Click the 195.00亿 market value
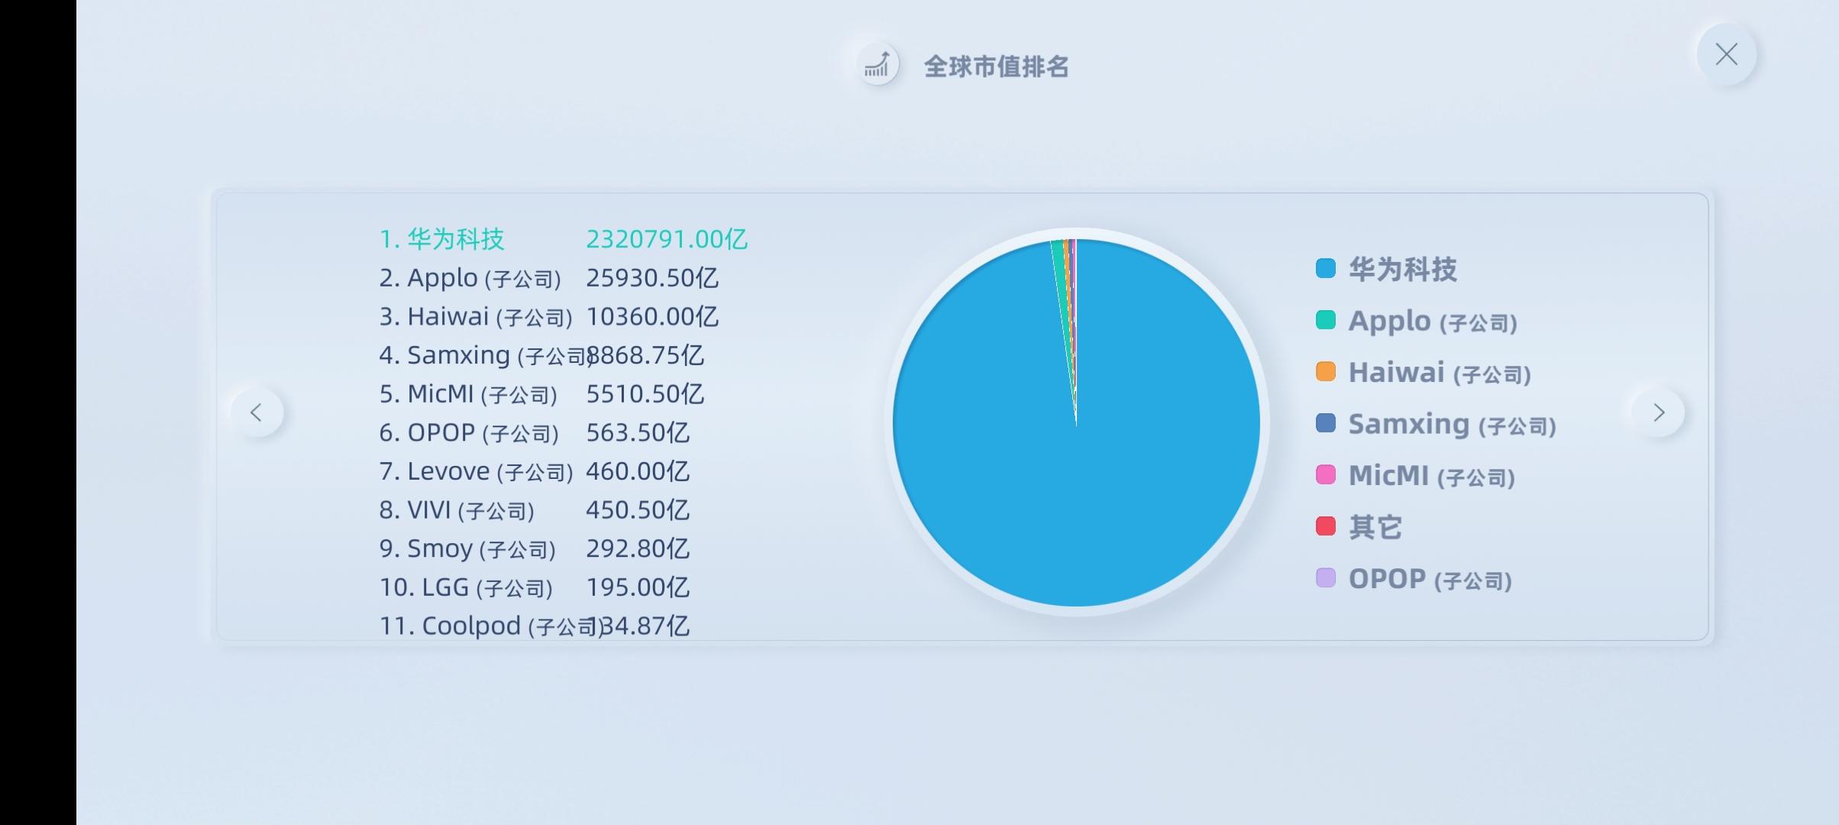The height and width of the screenshot is (825, 1839). pos(638,587)
